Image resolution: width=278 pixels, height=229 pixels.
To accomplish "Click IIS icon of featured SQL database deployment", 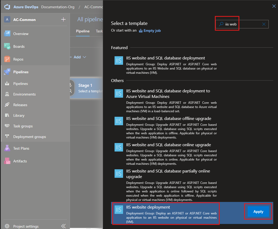I will [x=119, y=61].
